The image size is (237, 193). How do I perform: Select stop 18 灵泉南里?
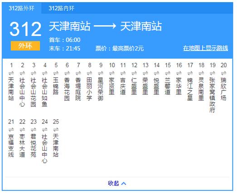pyautogui.click(x=201, y=89)
